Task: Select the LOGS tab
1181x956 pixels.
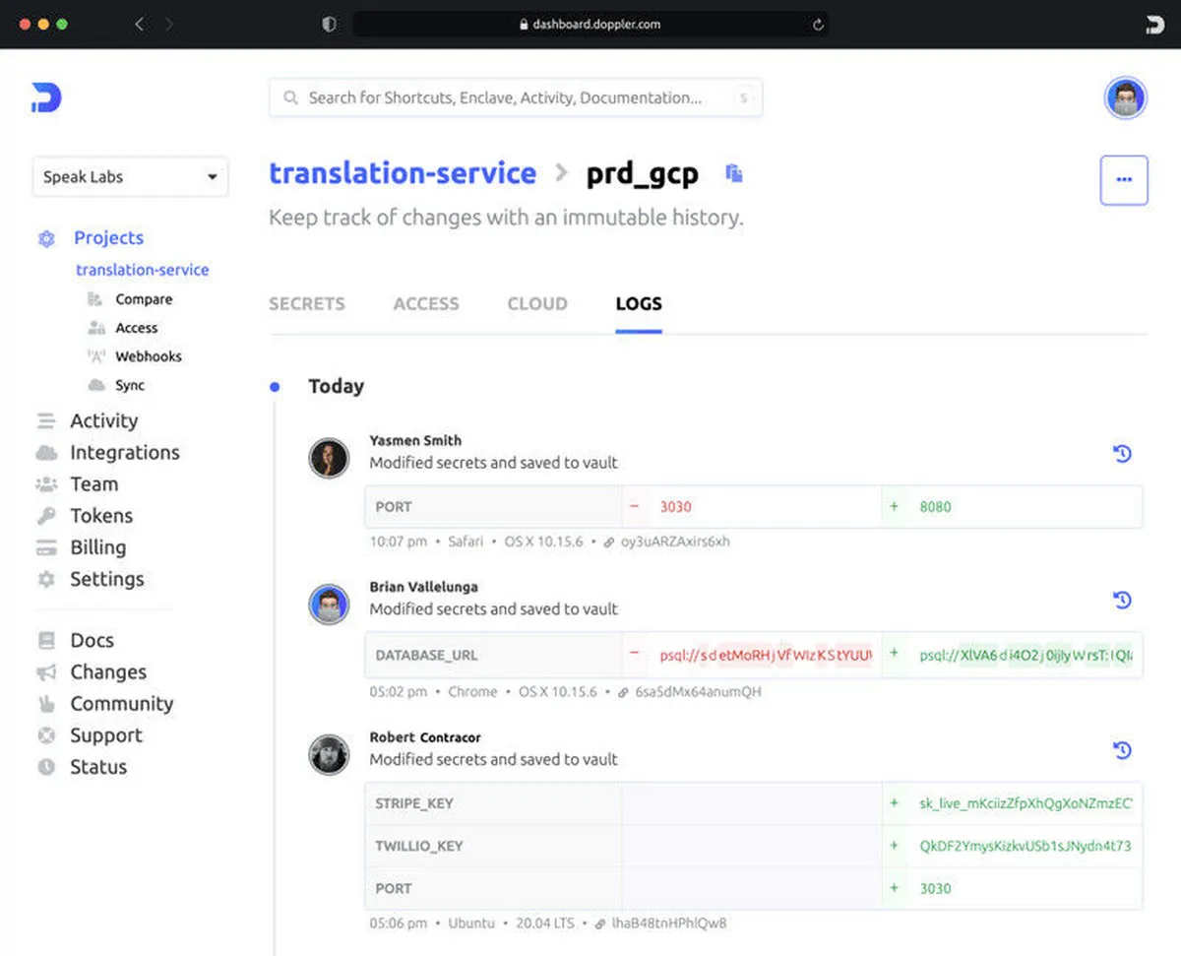Action: coord(639,304)
